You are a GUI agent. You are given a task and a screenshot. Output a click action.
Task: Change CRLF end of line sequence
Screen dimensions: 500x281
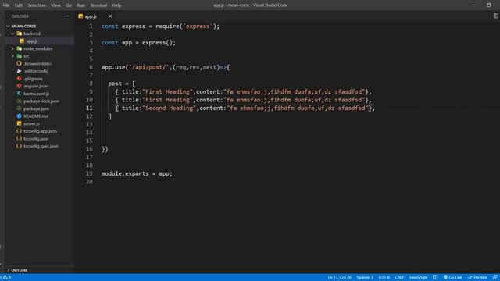[399, 277]
